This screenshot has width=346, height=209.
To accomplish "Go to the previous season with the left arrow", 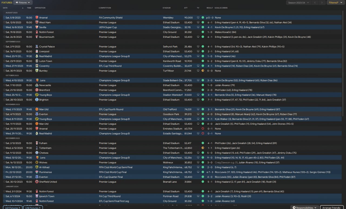I will [315, 2].
